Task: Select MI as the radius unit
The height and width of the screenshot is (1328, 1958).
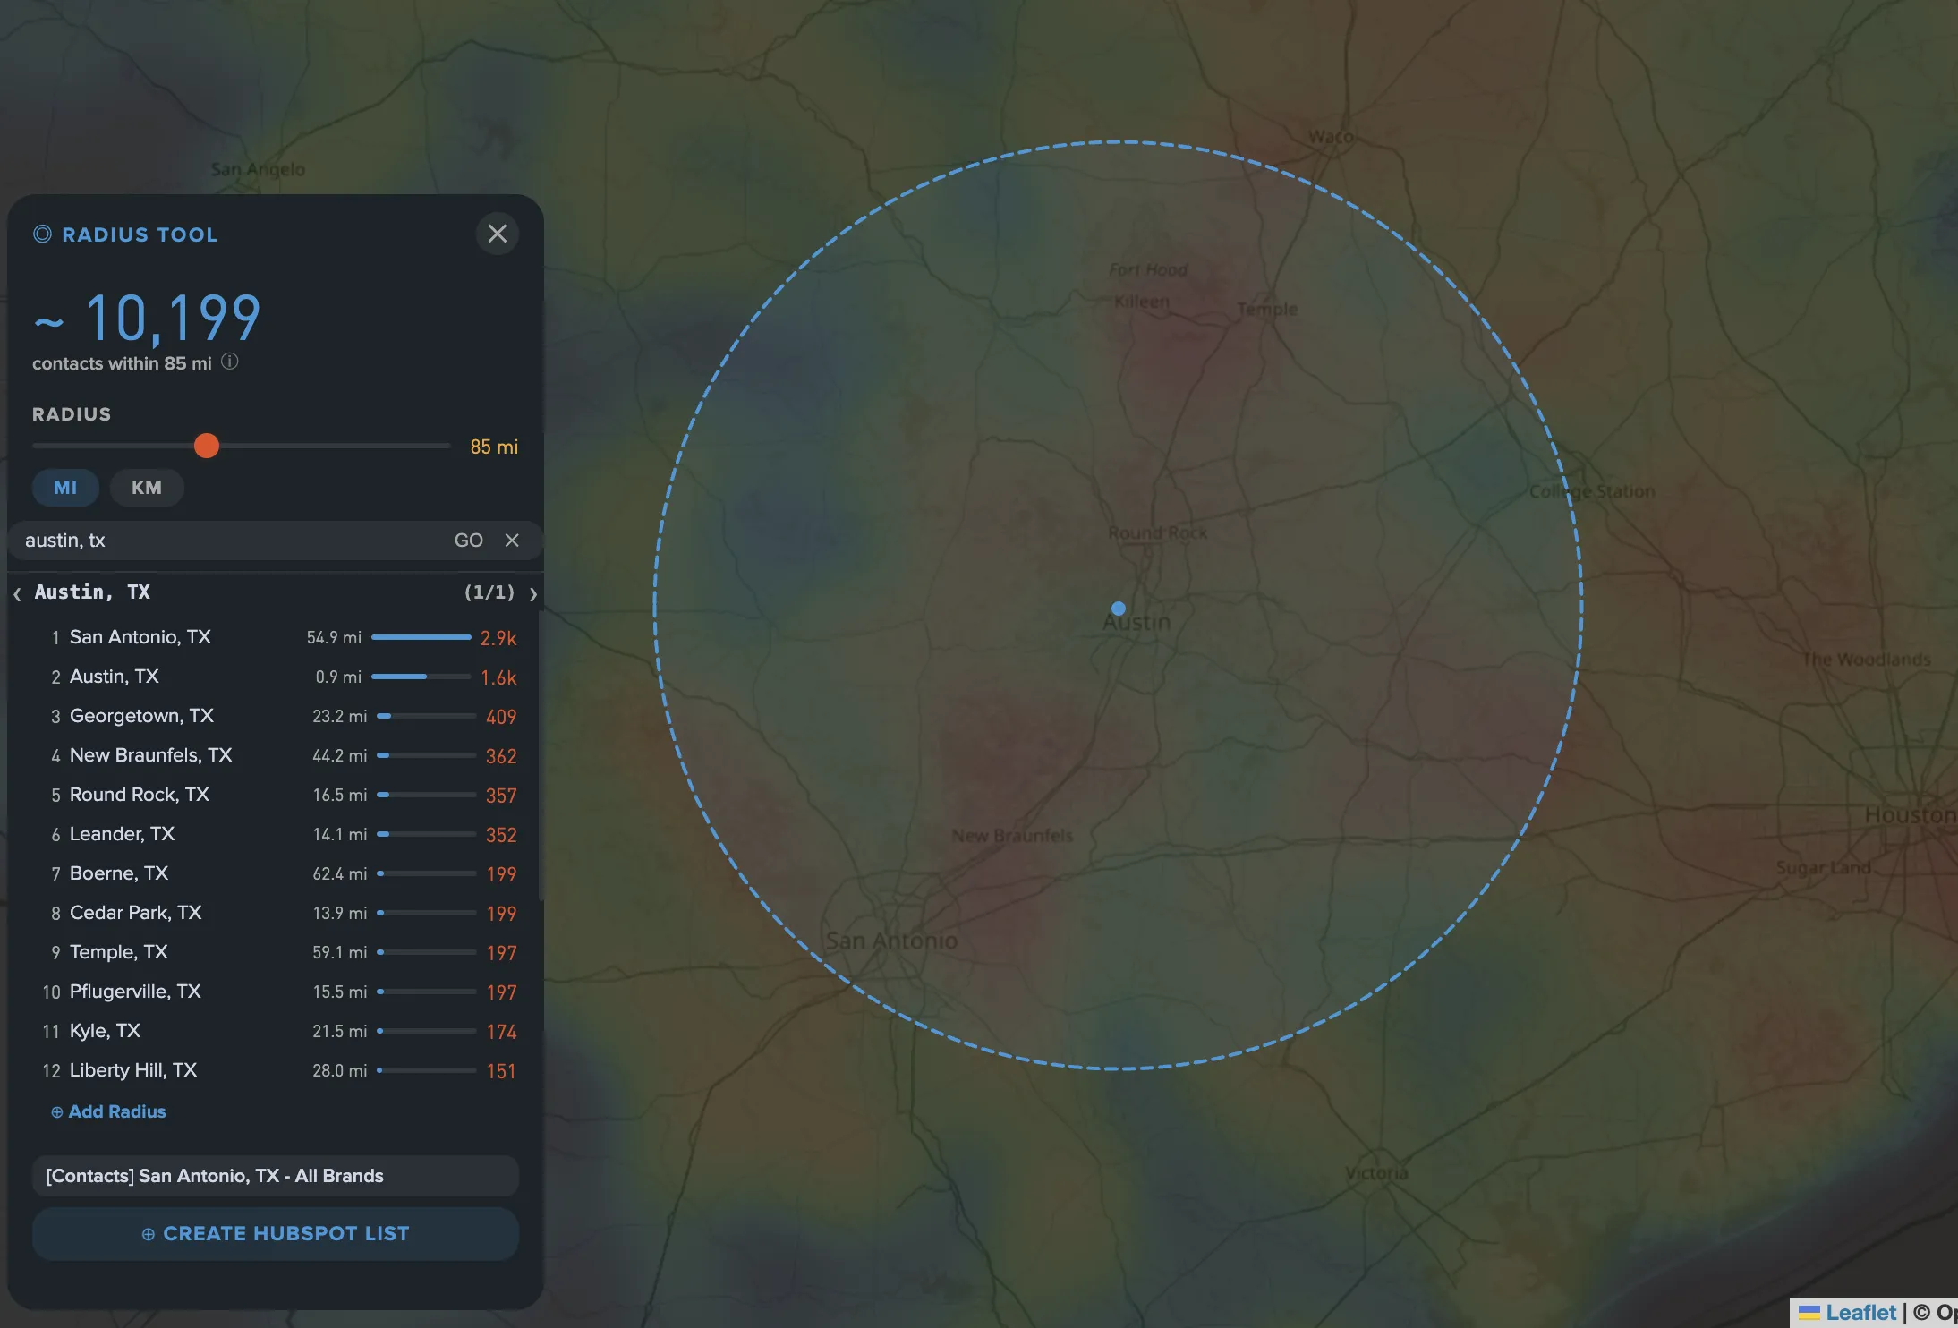Action: 65,487
